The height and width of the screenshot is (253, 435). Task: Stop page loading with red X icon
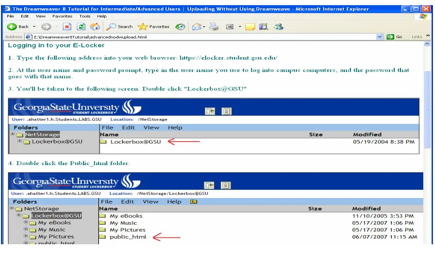pyautogui.click(x=67, y=27)
